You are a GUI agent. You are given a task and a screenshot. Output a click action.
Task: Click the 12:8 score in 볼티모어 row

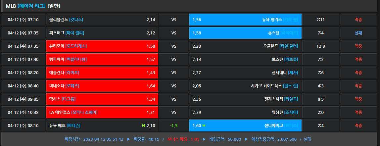coord(320,46)
